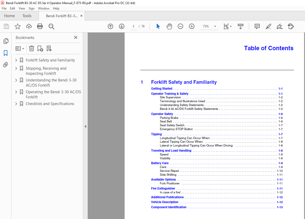Click find current bookmark icon

point(49,48)
